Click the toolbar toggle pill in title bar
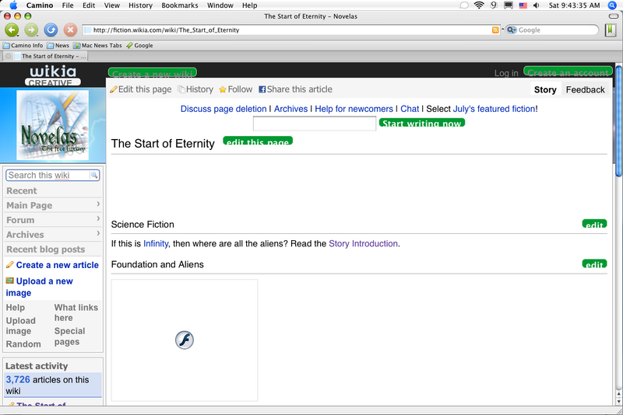Screen dimensions: 623x415 point(613,16)
